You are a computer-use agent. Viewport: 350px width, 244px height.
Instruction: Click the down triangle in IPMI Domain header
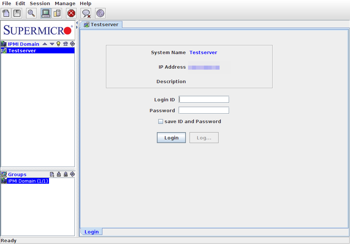[x=52, y=44]
